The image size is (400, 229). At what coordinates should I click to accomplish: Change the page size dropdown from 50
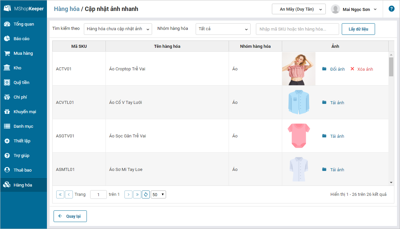(x=158, y=194)
